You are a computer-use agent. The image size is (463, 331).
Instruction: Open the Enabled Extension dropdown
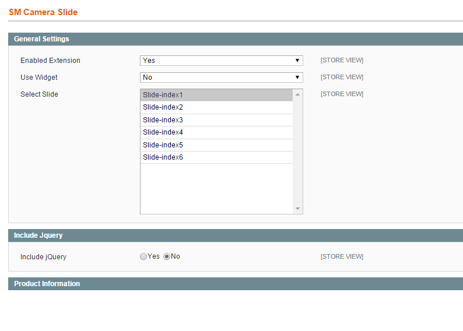(x=221, y=61)
